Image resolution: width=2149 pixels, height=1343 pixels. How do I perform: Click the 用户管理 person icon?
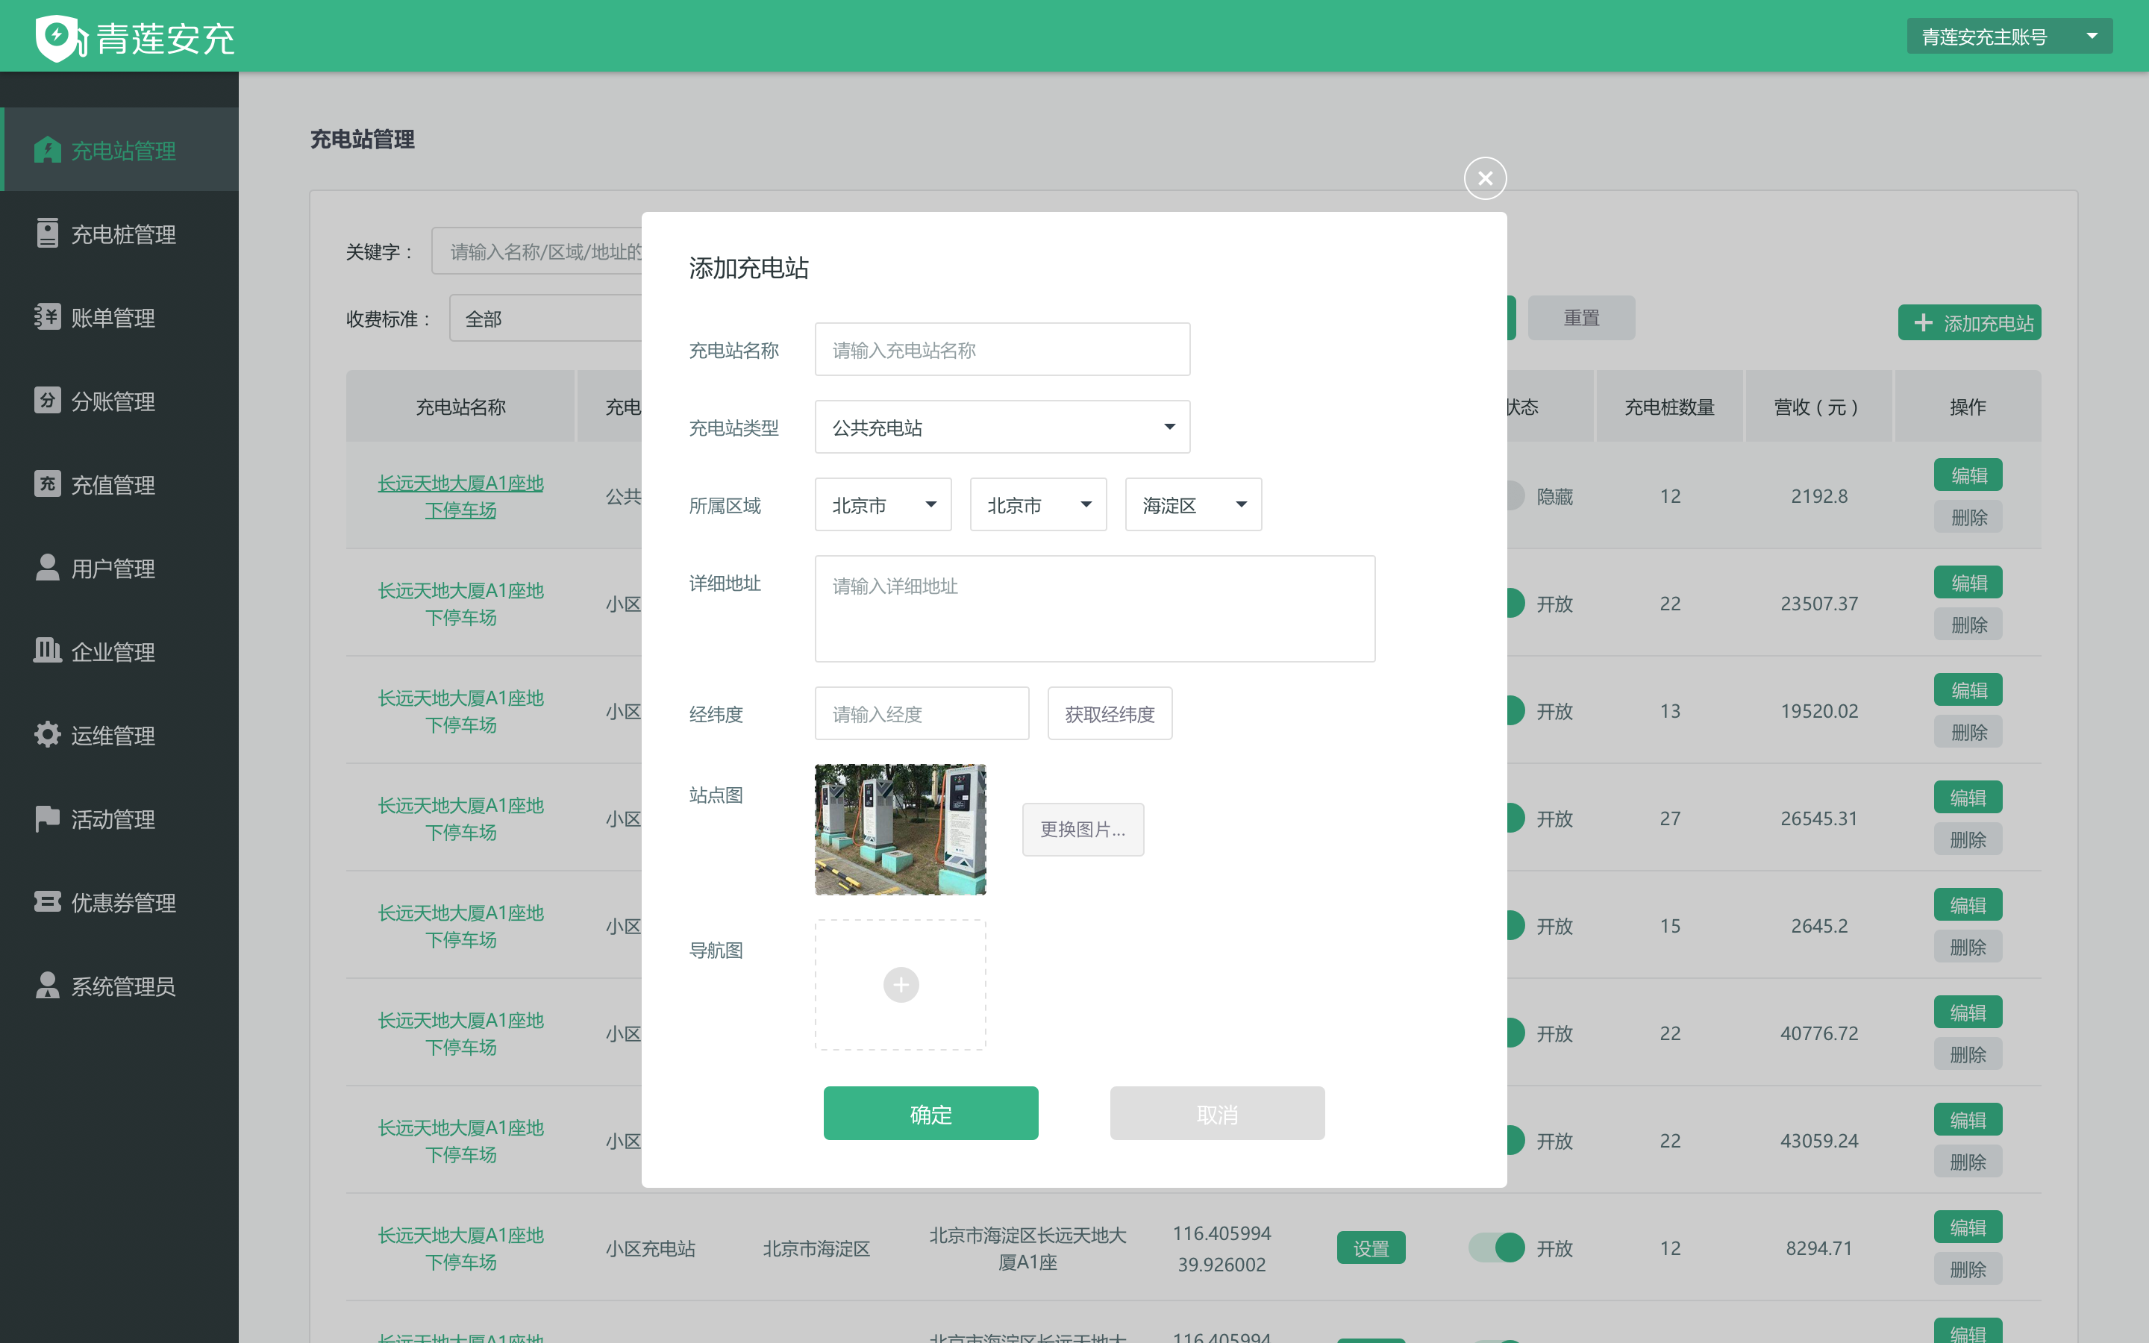click(x=47, y=568)
